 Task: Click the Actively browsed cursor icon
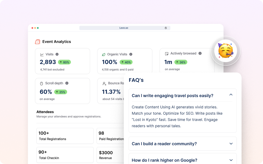[x=167, y=54]
